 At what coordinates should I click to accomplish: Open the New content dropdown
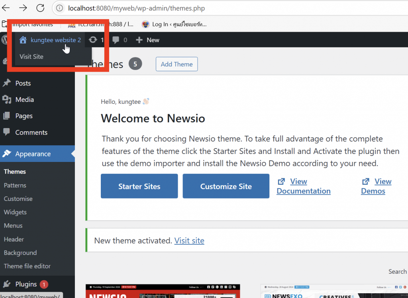147,40
